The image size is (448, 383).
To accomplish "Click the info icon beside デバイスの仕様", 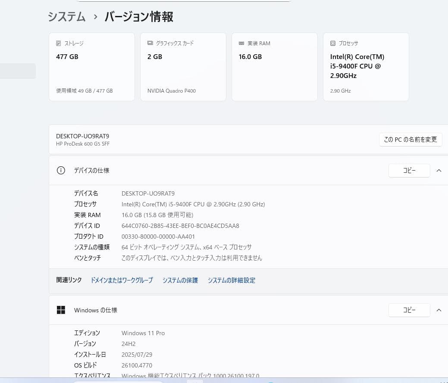I will (x=61, y=170).
